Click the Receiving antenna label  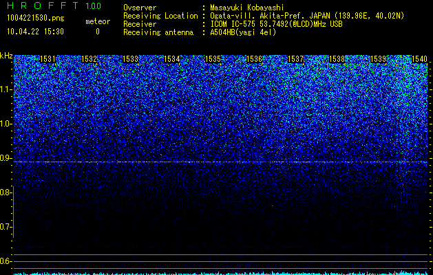pyautogui.click(x=158, y=32)
